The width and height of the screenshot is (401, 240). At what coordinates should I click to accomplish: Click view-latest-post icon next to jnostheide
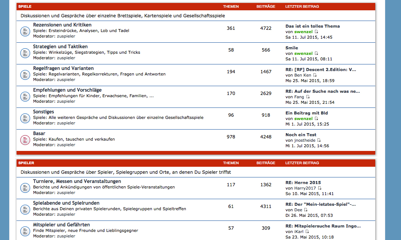point(319,140)
